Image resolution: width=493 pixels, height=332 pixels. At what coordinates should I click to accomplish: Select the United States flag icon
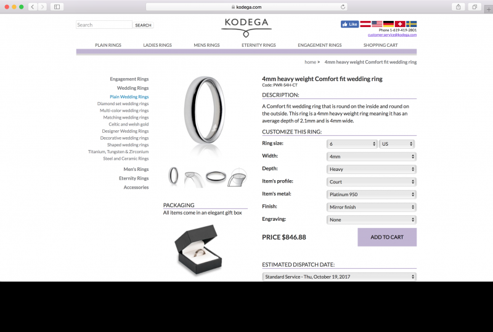(377, 24)
